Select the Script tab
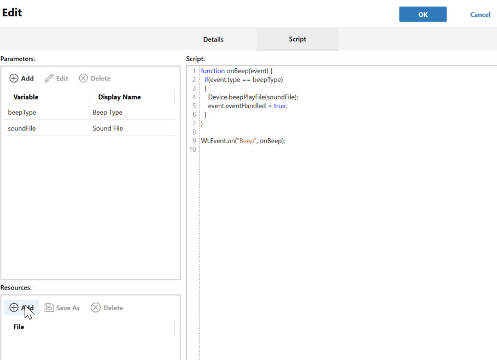This screenshot has height=360, width=497. 297,39
